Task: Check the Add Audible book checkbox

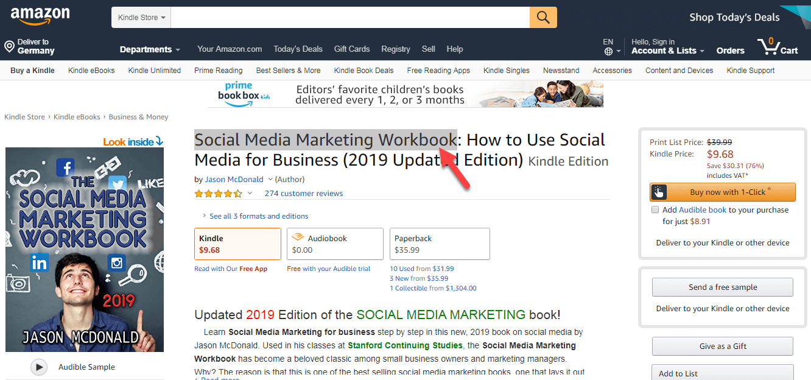Action: click(x=655, y=209)
